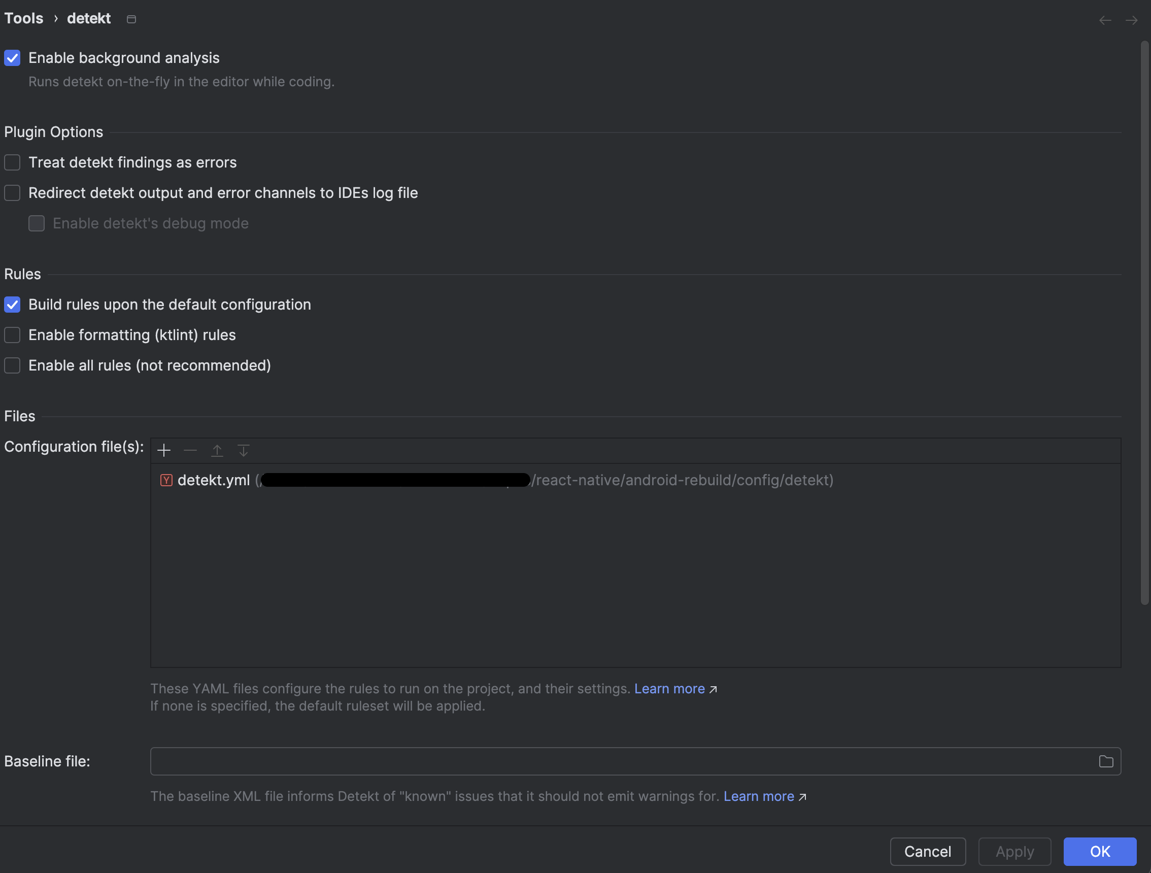Click the vertical scrollbar of the settings panel
Image resolution: width=1151 pixels, height=873 pixels.
[1144, 323]
